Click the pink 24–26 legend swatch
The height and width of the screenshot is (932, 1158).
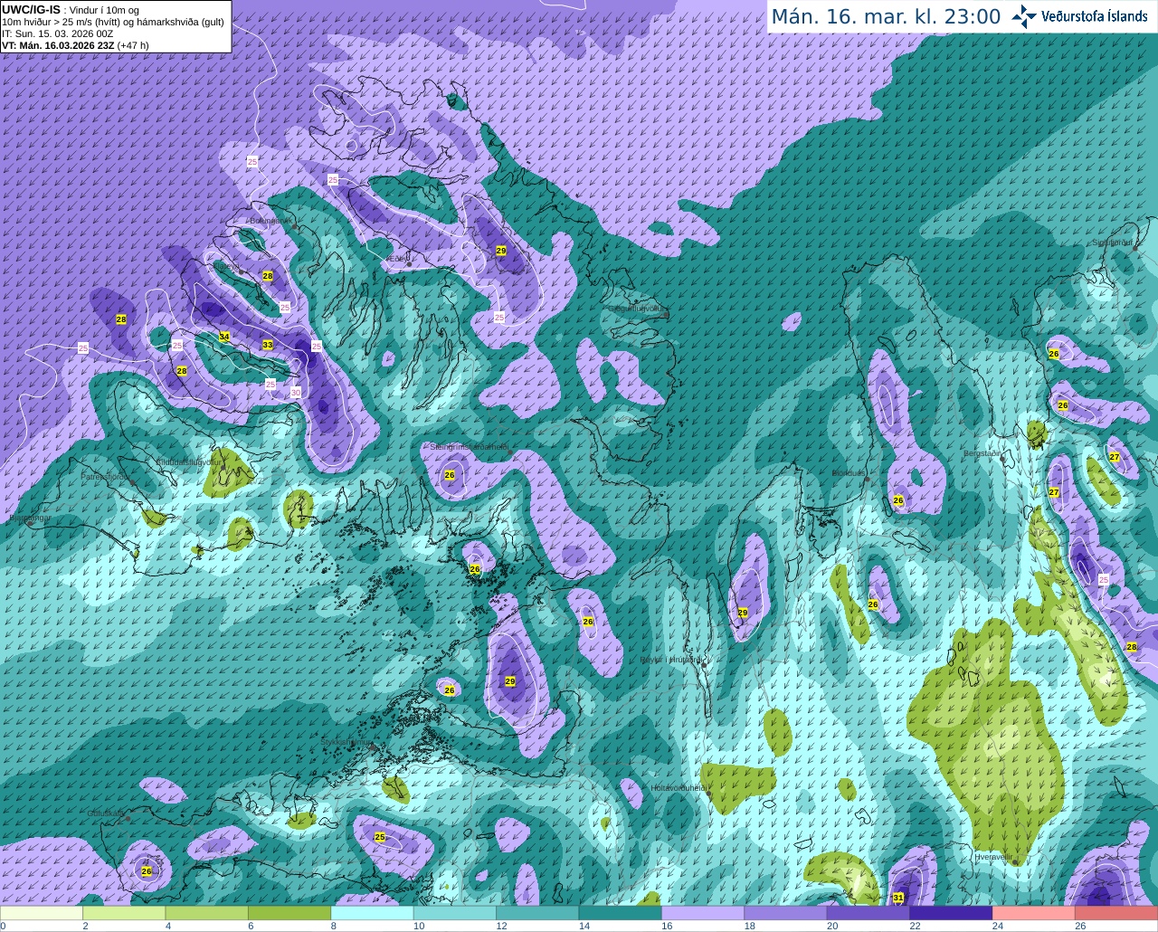point(1033,913)
